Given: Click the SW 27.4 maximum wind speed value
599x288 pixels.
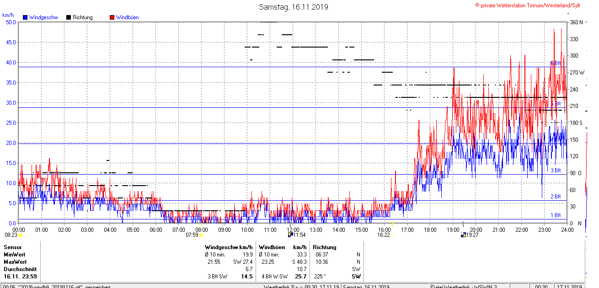Looking at the screenshot, I should pyautogui.click(x=243, y=262).
